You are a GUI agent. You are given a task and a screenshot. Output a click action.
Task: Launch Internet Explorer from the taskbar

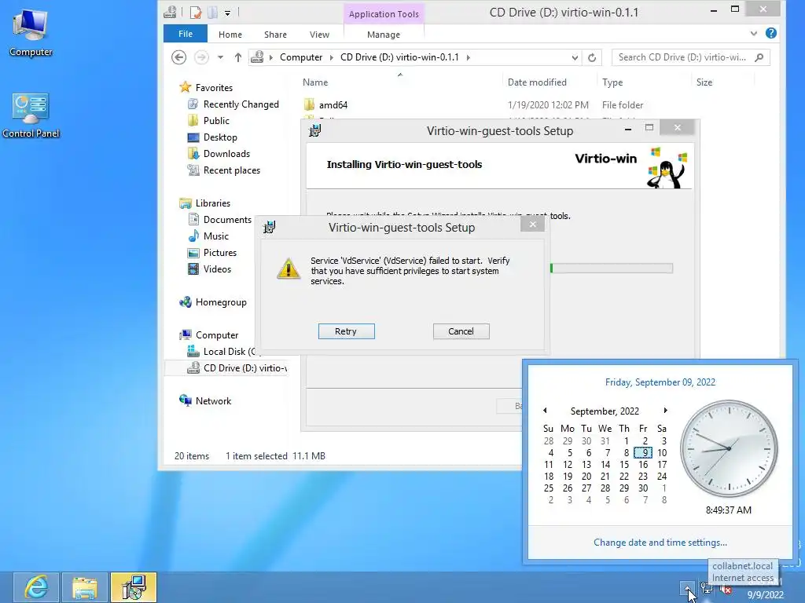tap(36, 587)
